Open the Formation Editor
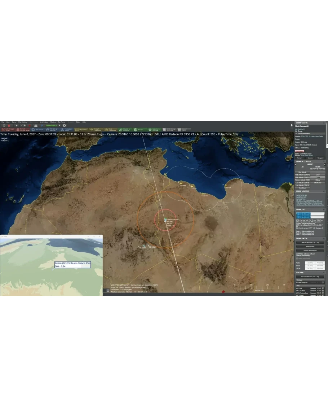This screenshot has height=417, width=328. tap(66, 129)
